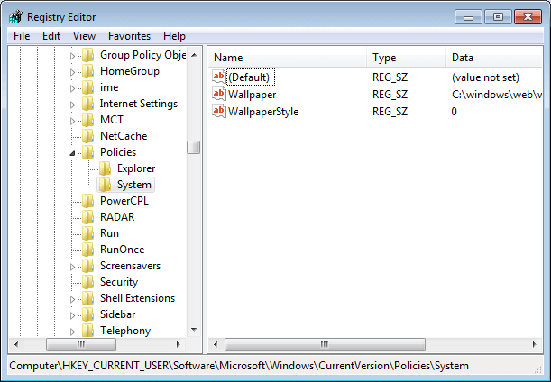
Task: Click the Screensavers folder icon
Action: (x=87, y=266)
